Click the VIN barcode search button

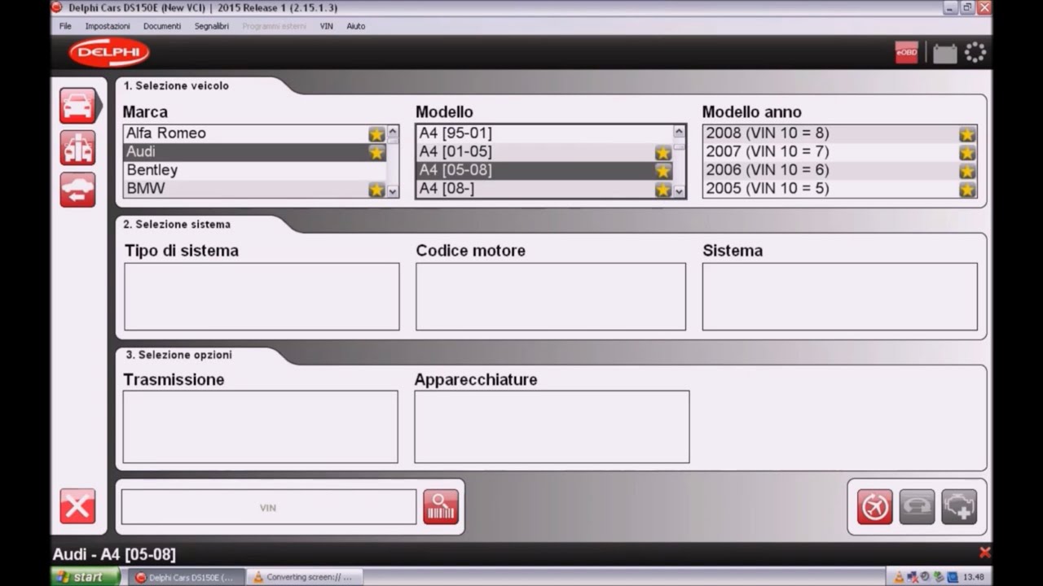[x=441, y=507]
